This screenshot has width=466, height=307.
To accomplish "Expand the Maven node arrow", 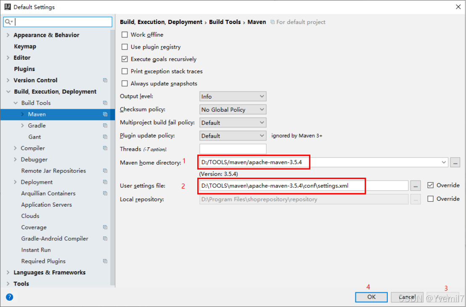I will pos(23,114).
